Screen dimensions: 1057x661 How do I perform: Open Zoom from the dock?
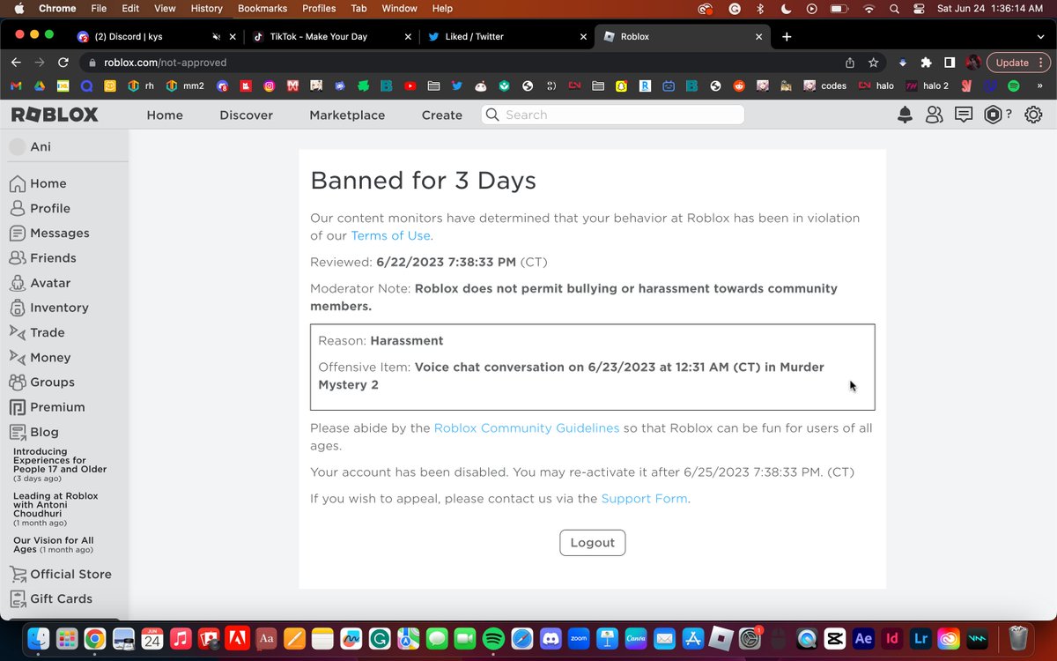(x=579, y=637)
